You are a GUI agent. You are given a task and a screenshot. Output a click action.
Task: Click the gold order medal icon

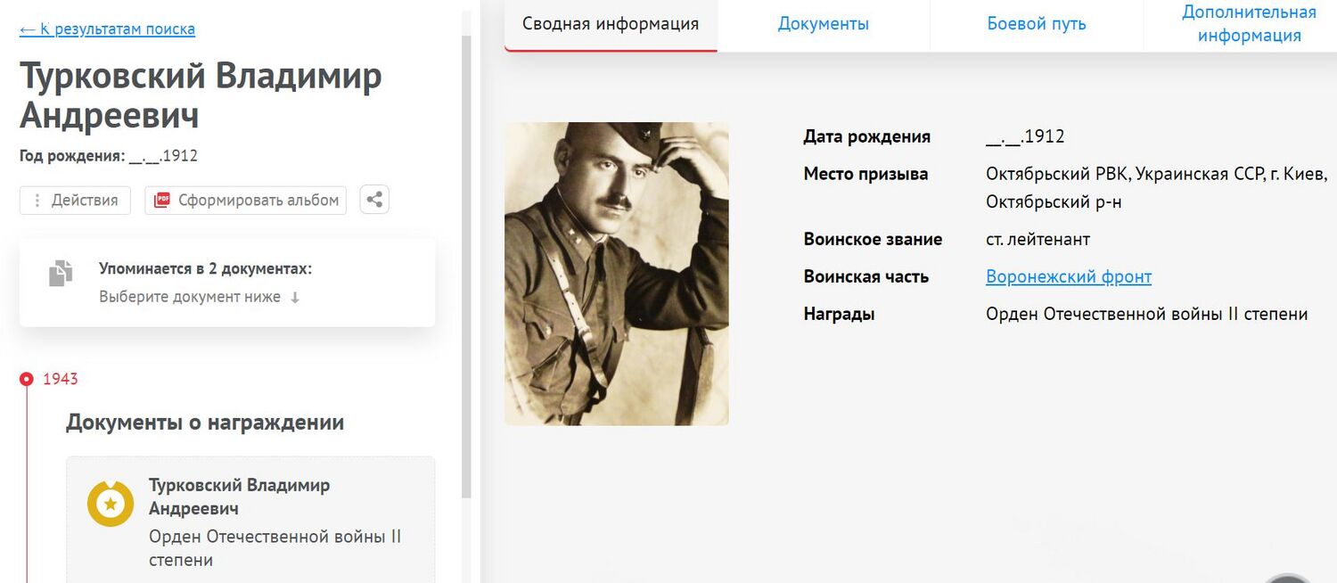[111, 504]
